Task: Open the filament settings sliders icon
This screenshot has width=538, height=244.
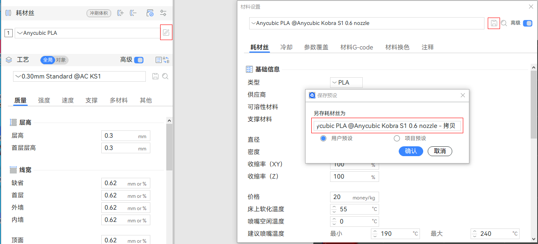Action: [163, 13]
